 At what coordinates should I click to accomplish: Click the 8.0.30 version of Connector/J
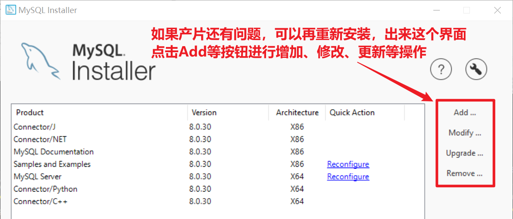coord(200,127)
